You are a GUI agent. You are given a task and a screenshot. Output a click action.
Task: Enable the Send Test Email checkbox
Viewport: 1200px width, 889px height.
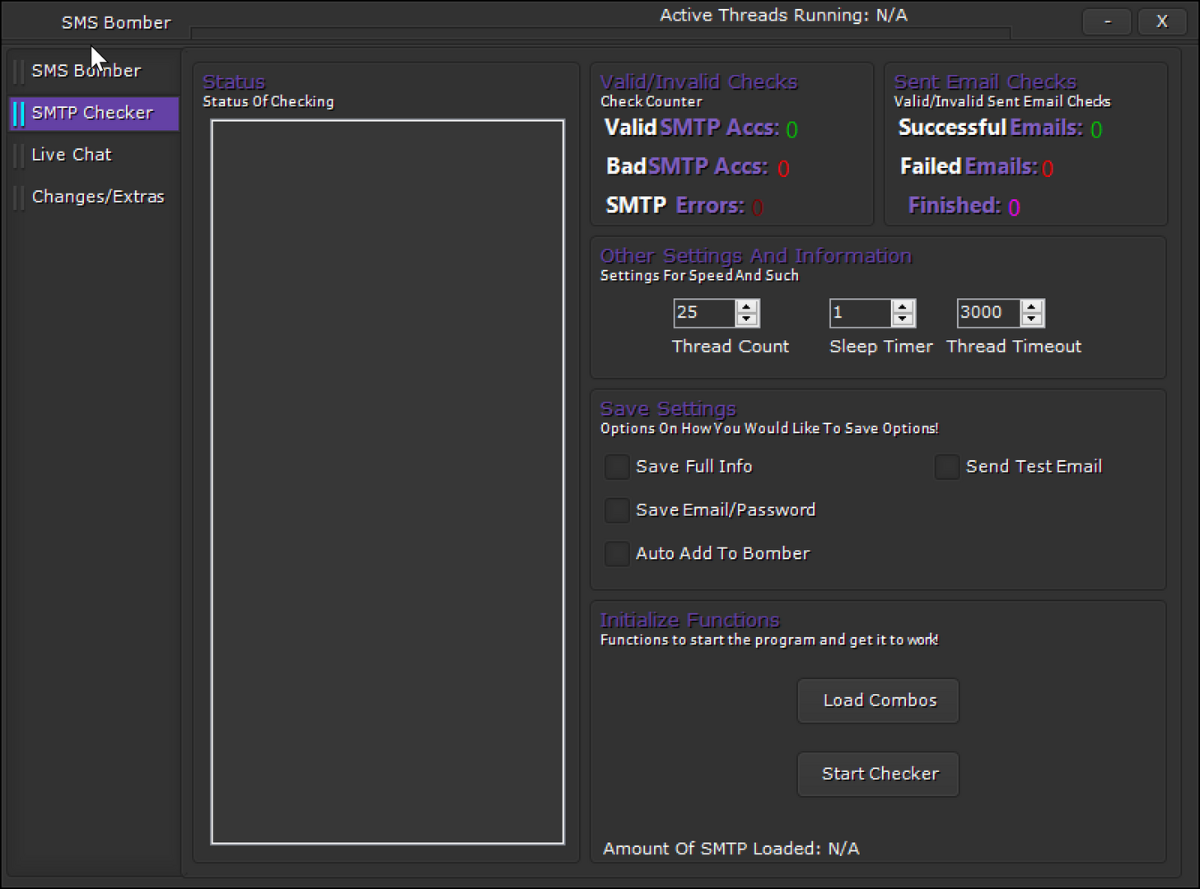point(946,467)
